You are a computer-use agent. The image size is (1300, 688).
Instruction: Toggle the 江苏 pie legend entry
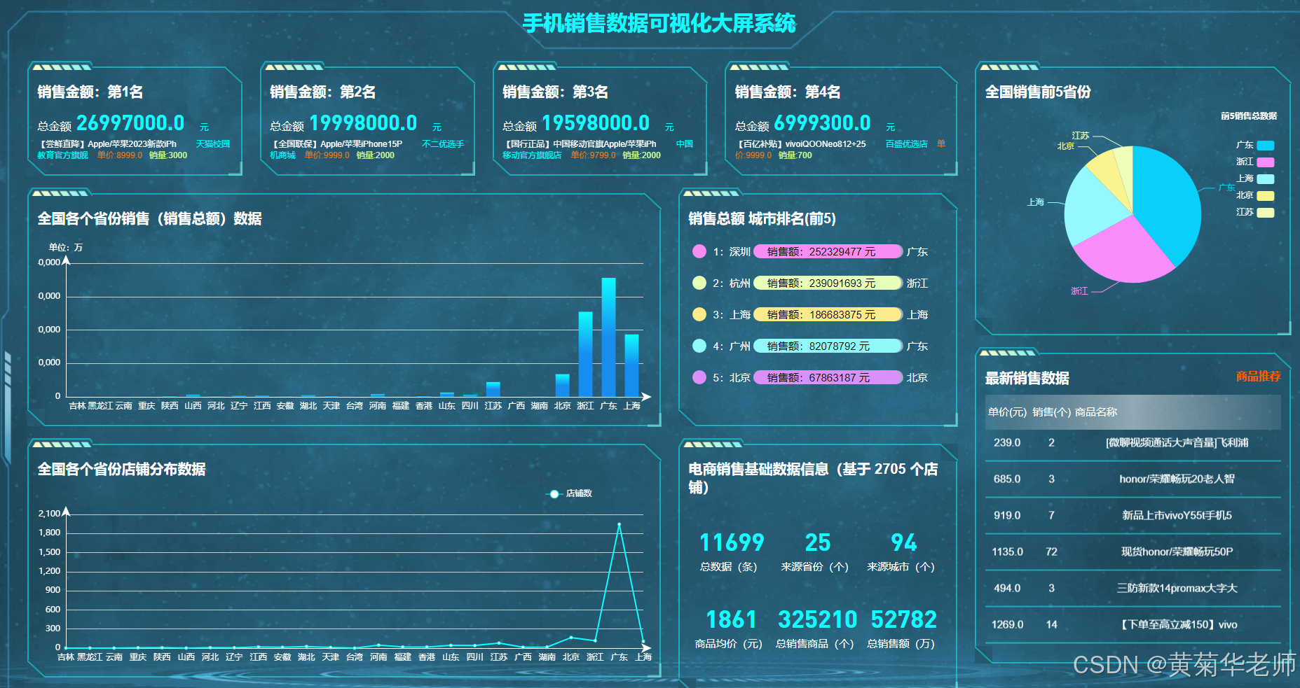point(1254,213)
